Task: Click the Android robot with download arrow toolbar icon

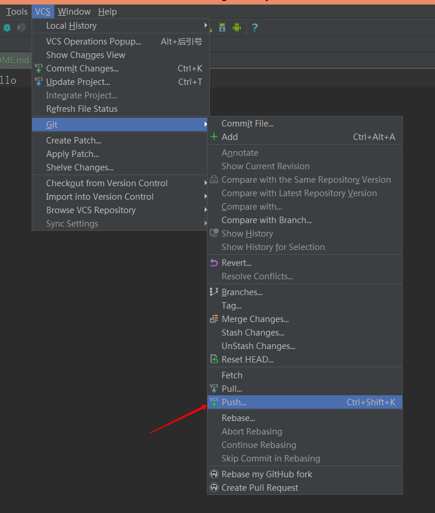Action: coord(222,27)
